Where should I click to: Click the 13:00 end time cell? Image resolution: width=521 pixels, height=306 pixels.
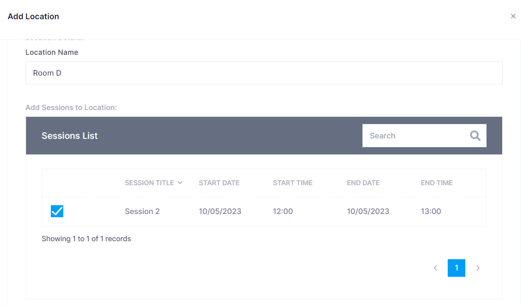430,211
